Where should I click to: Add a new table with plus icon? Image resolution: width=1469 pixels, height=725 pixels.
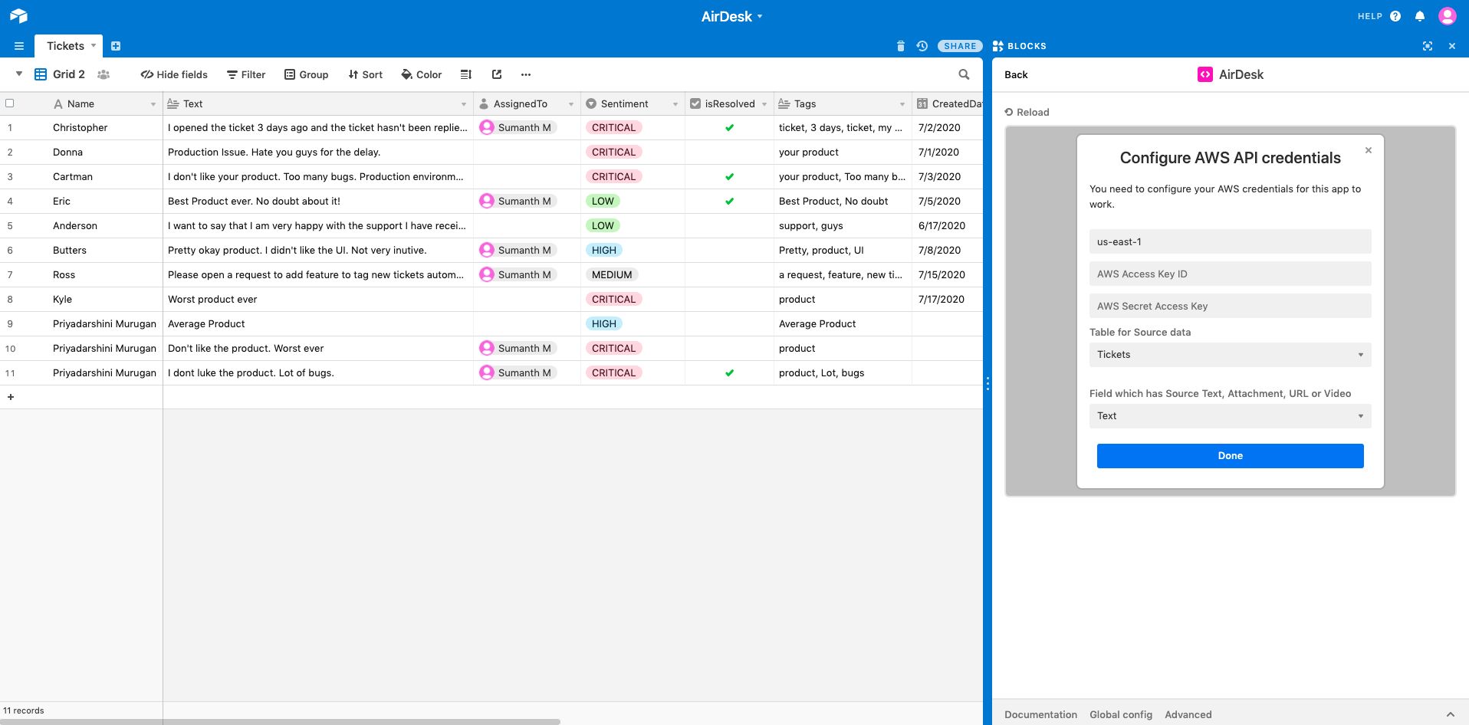(x=116, y=46)
